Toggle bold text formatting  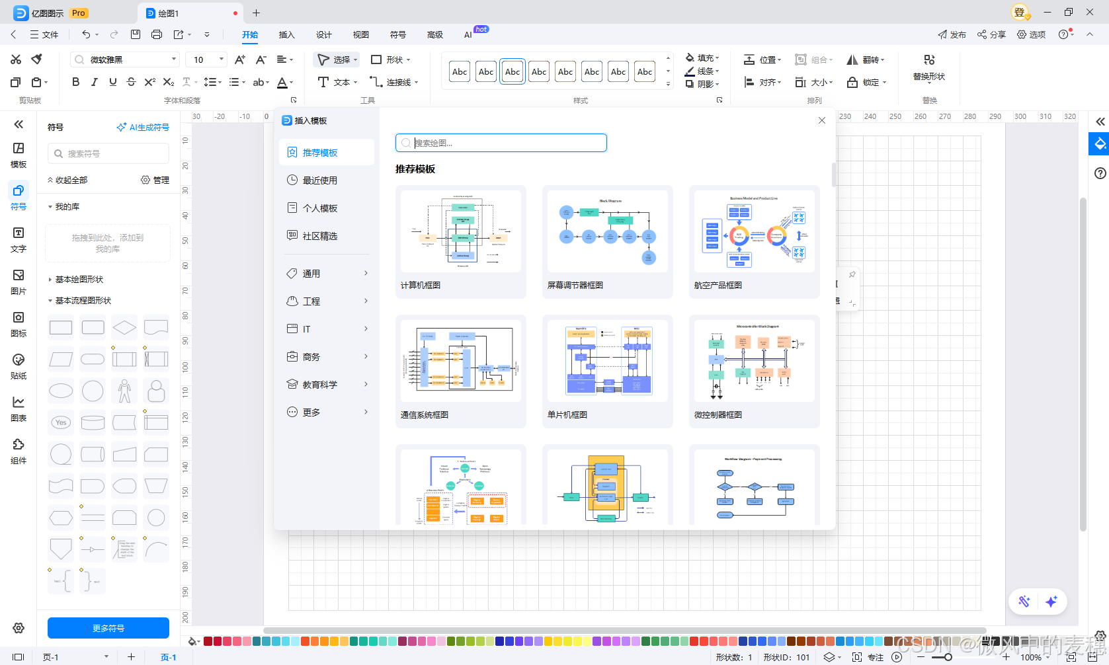[75, 82]
